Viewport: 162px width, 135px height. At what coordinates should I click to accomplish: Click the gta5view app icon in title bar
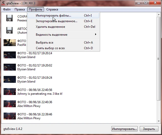(x=3, y=3)
